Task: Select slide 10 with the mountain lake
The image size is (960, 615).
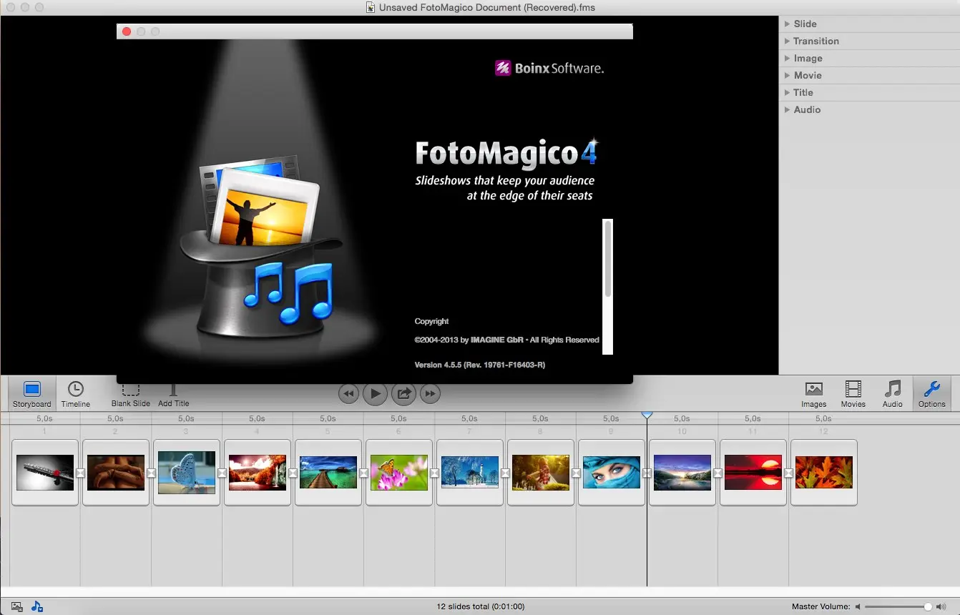Action: click(x=682, y=473)
